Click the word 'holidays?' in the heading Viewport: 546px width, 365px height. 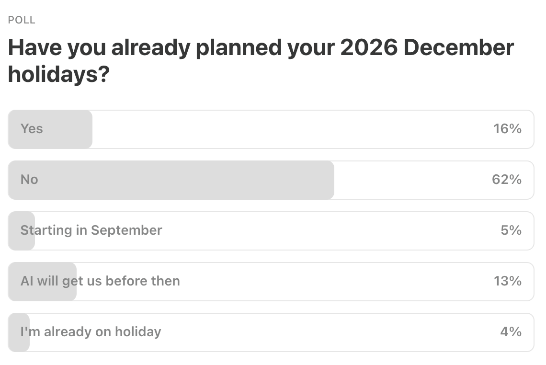coord(59,74)
